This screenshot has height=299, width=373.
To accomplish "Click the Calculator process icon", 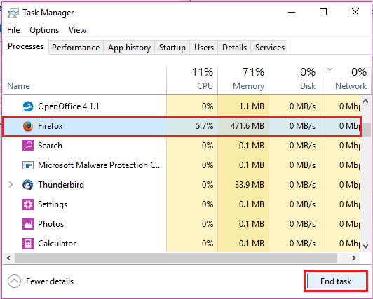I will pyautogui.click(x=28, y=244).
